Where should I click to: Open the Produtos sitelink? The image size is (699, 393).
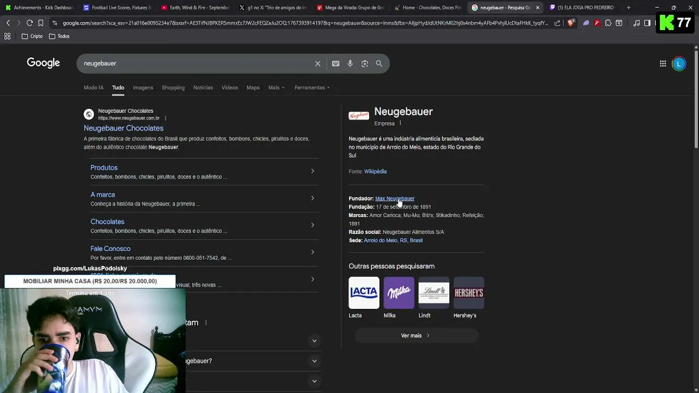104,168
